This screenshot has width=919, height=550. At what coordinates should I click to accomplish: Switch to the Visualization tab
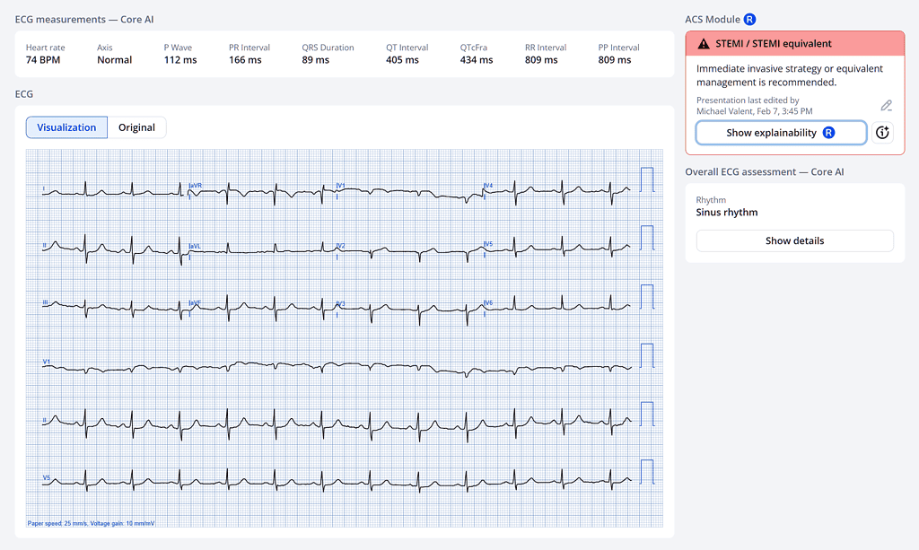[66, 127]
